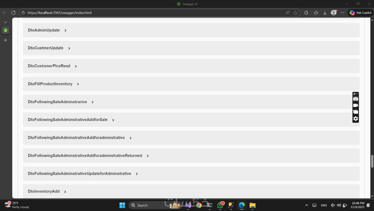
Task: Open Read aloud in address bar
Action: (x=288, y=13)
